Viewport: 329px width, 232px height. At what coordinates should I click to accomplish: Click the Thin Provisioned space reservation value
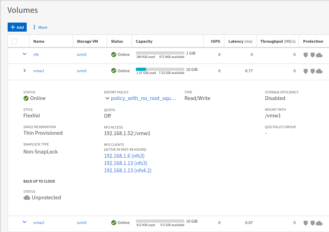[43, 133]
